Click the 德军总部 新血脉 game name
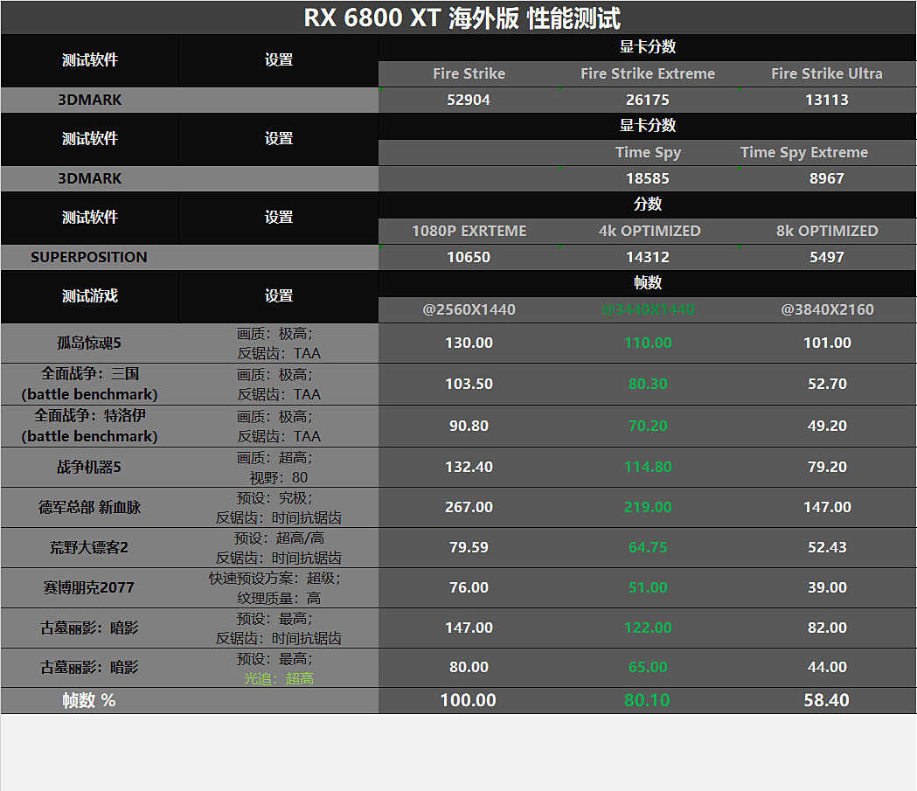This screenshot has height=791, width=917. tap(89, 508)
